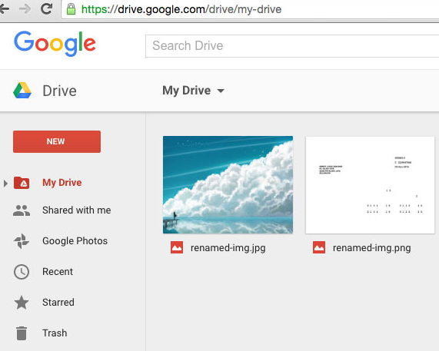This screenshot has height=351, width=439.
Task: Click the browser address bar URL
Action: [x=181, y=9]
